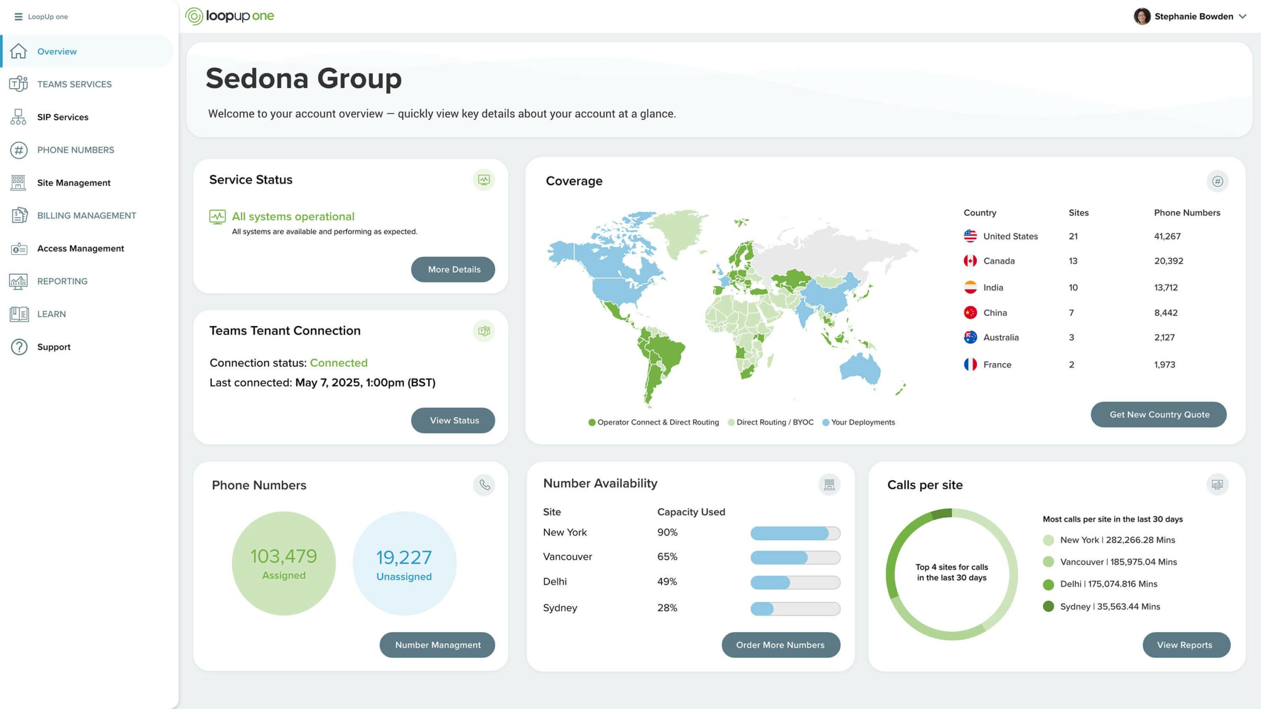1261x709 pixels.
Task: Click Delhi capacity progress bar
Action: [796, 583]
